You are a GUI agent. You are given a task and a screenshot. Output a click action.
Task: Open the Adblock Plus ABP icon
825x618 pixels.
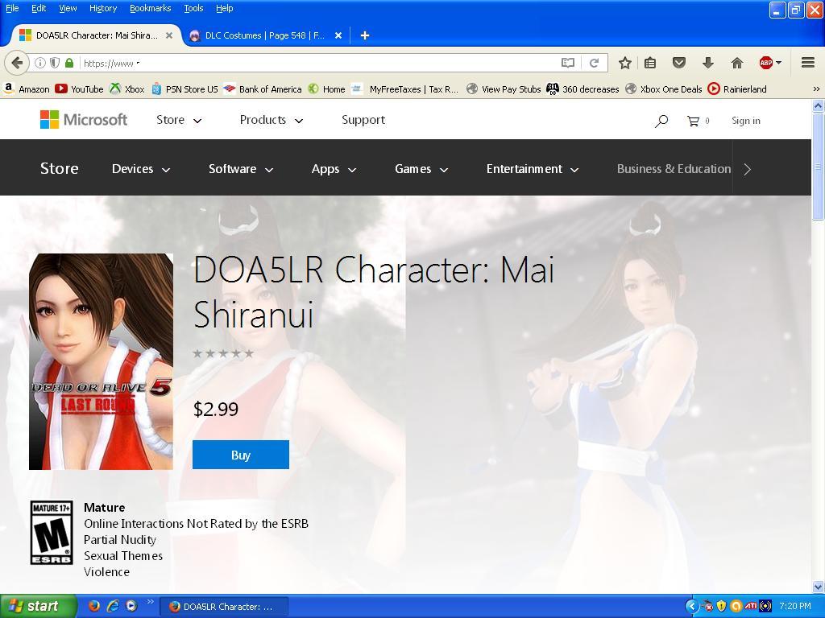[x=766, y=63]
